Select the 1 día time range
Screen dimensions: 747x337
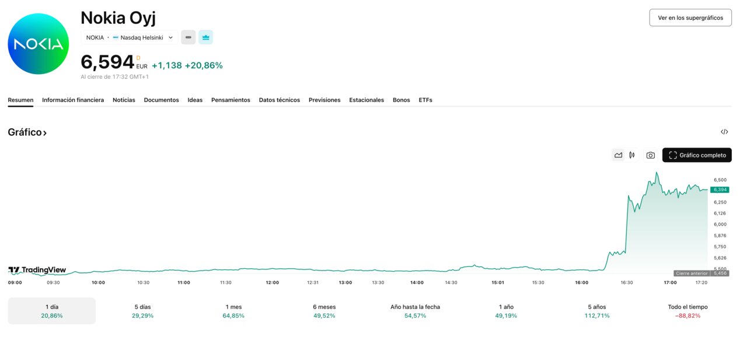[52, 311]
